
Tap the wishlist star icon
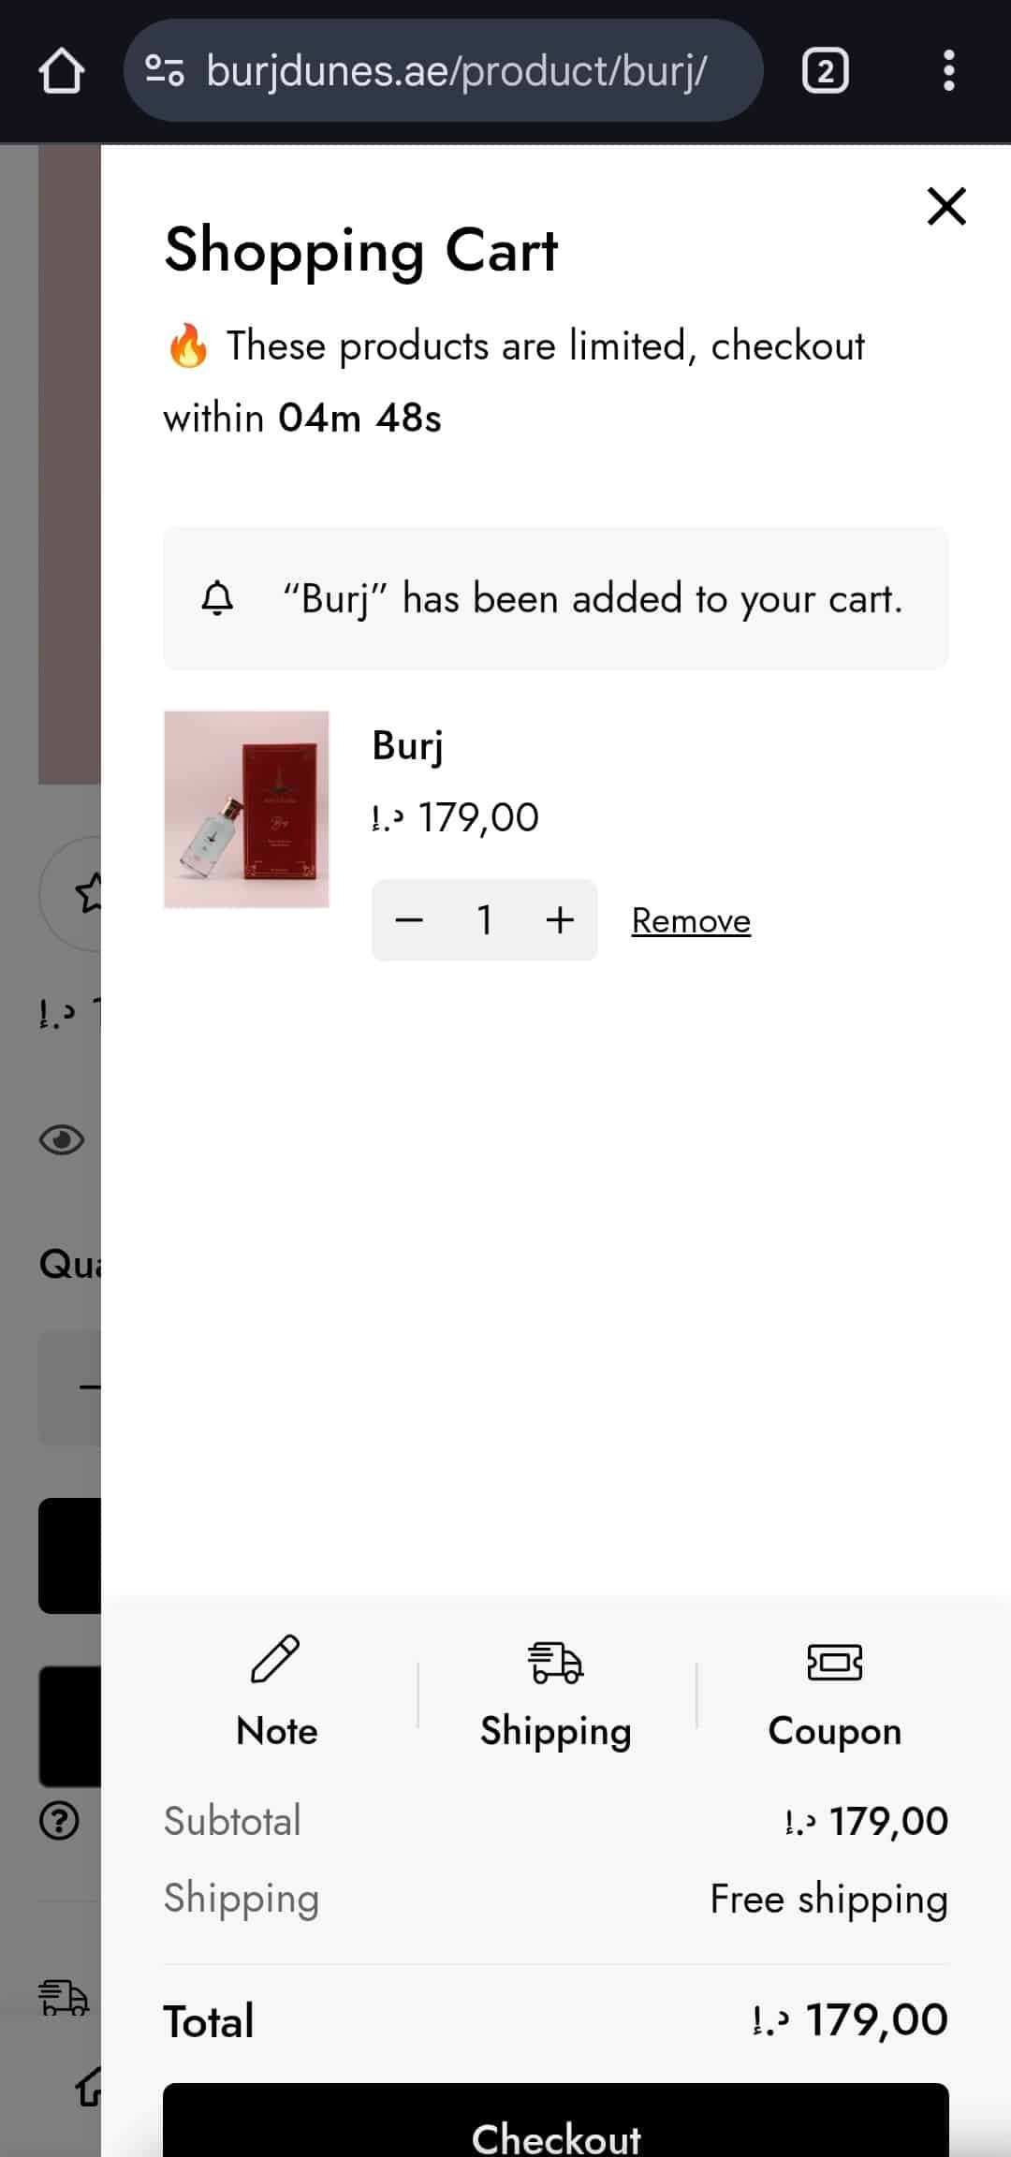click(x=86, y=892)
